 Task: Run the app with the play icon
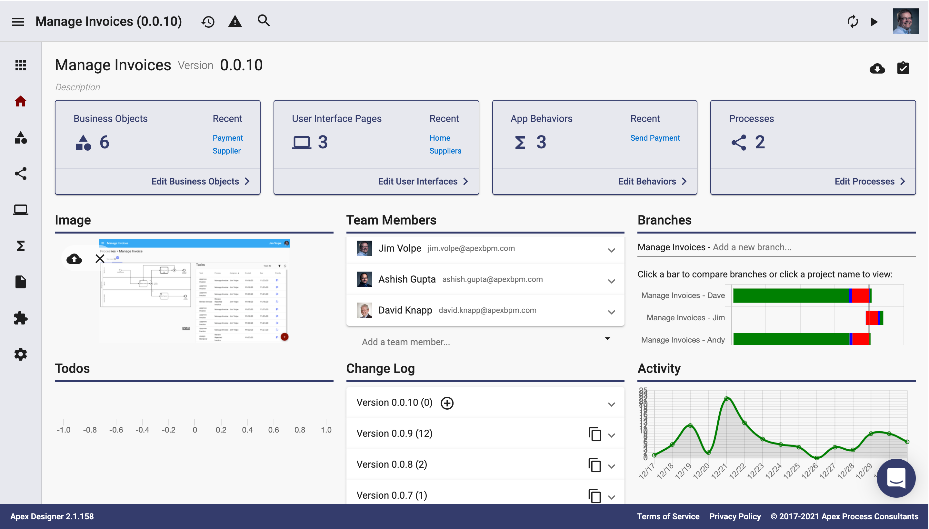click(x=874, y=22)
